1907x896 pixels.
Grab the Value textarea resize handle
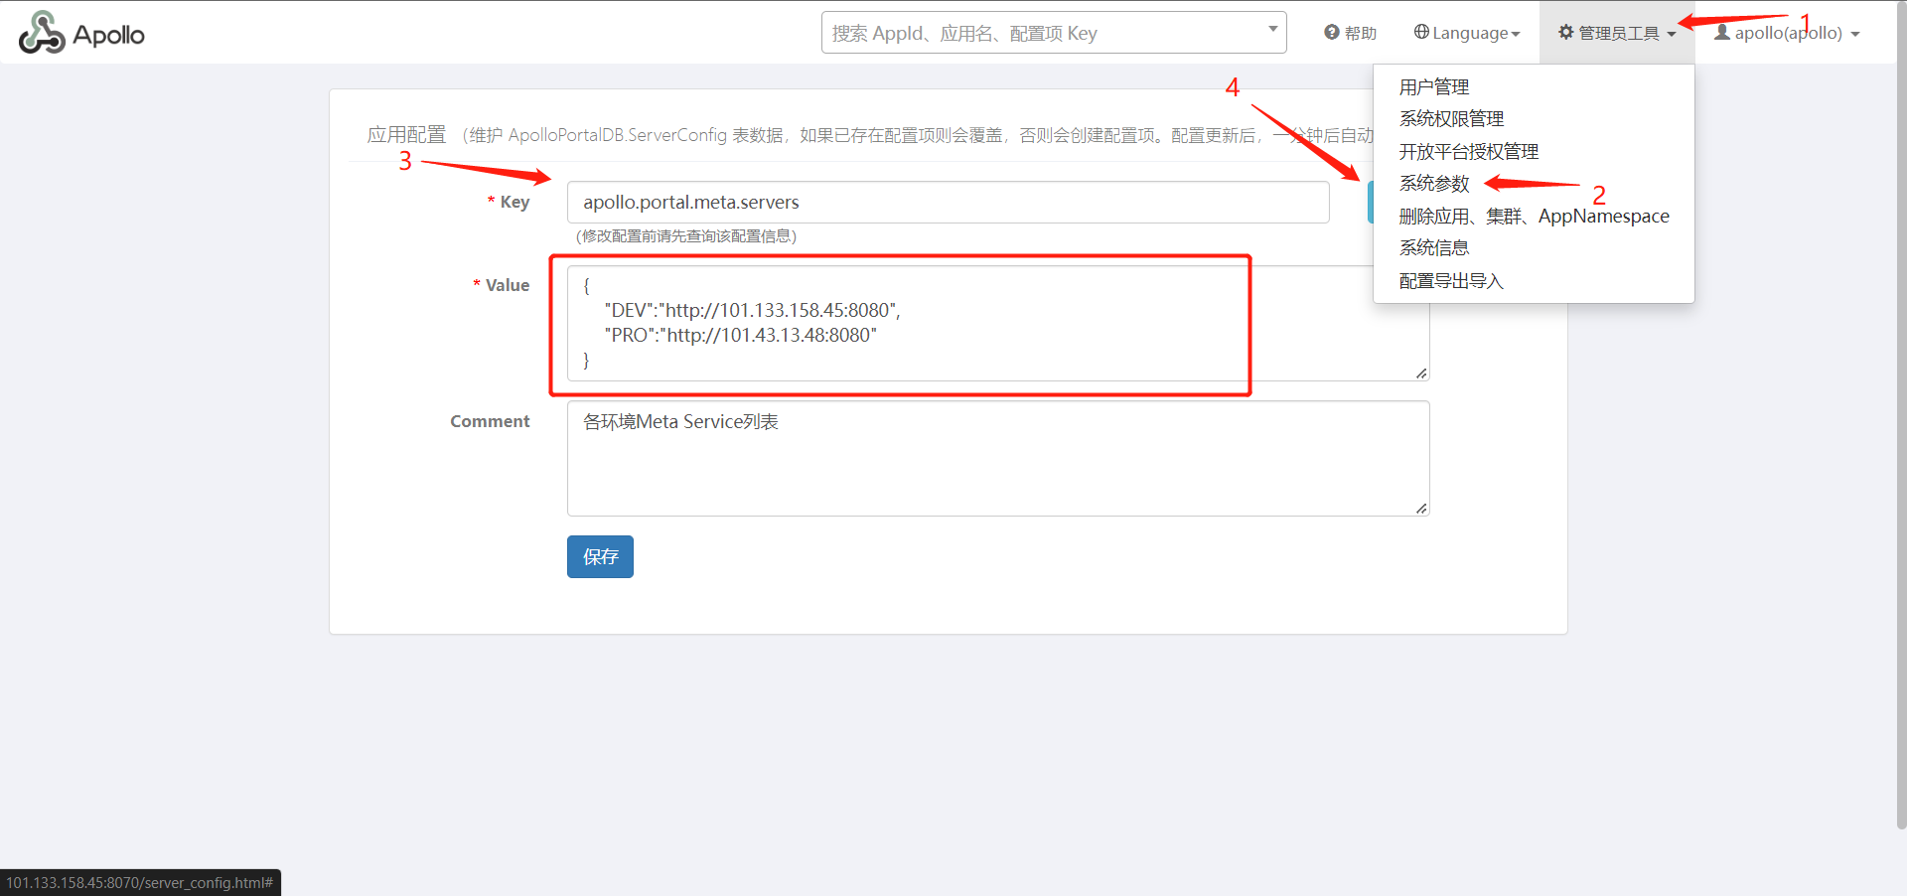[x=1421, y=373]
